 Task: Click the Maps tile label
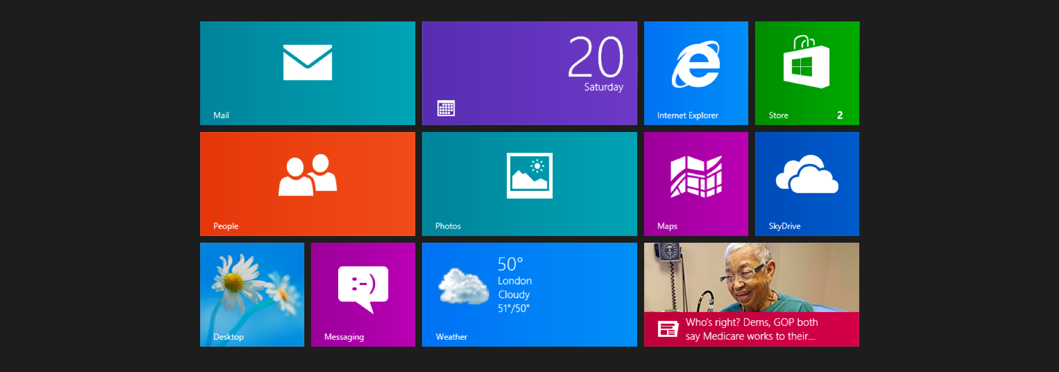(667, 226)
